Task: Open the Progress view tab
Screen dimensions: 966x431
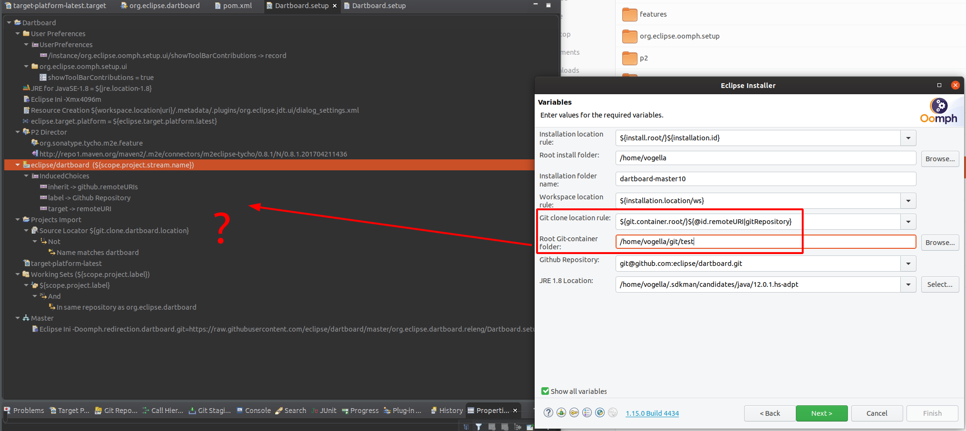Action: (x=360, y=411)
